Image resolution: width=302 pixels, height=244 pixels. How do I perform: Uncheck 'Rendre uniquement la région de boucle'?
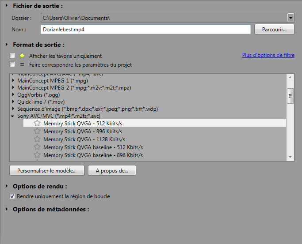12,196
